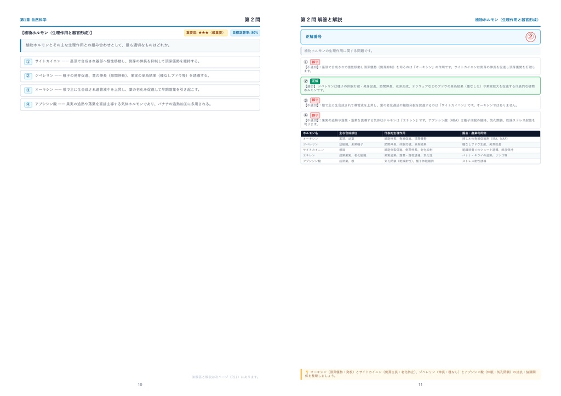This screenshot has width=561, height=396.
Task: Click page number 11 at the bottom
Action: [x=420, y=385]
